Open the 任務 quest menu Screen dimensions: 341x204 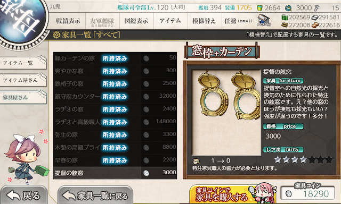[239, 21]
